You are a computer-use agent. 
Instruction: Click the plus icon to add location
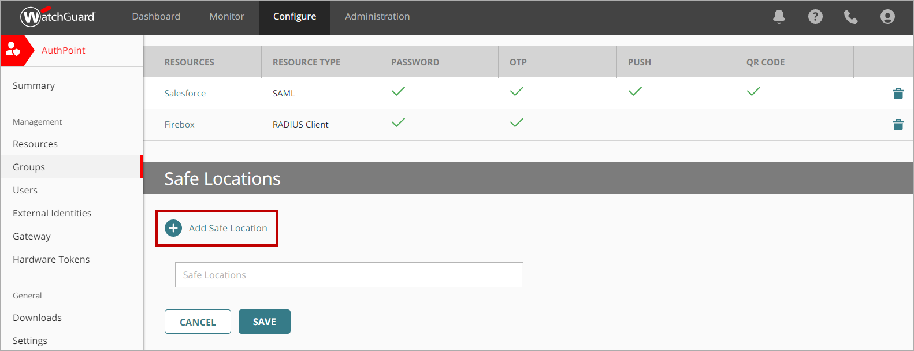(173, 228)
